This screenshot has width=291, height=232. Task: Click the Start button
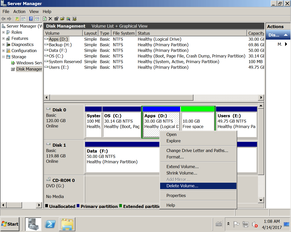[10, 224]
